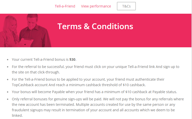Click the bold $30 bonus amount

click(72, 59)
